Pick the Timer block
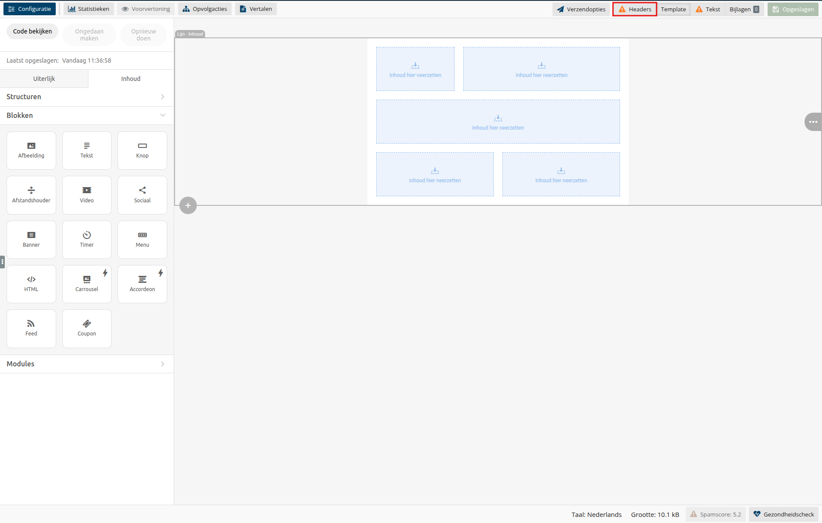The image size is (822, 523). [x=87, y=239]
